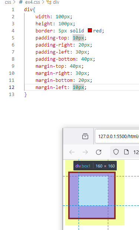Click the margin-bottom property

coord(54,80)
